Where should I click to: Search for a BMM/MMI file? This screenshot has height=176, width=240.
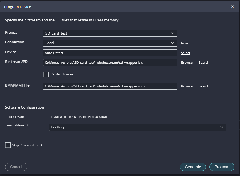click(x=204, y=86)
